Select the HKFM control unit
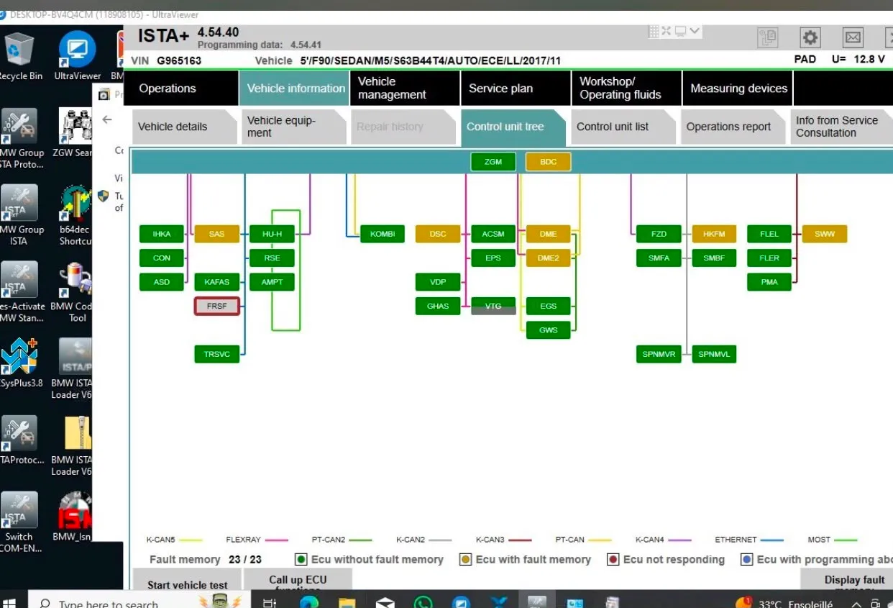 click(714, 234)
